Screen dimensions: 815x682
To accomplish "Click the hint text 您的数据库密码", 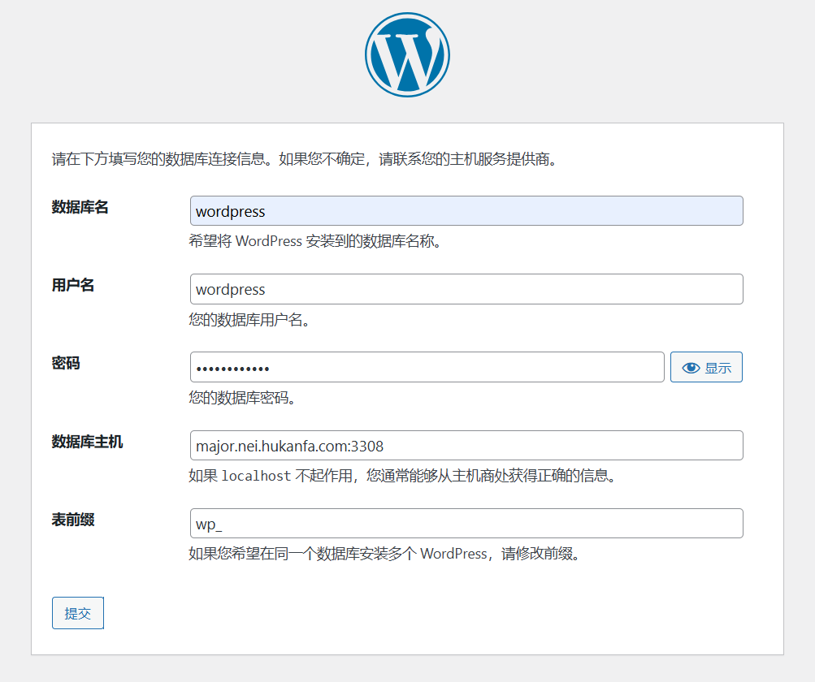I will (242, 398).
